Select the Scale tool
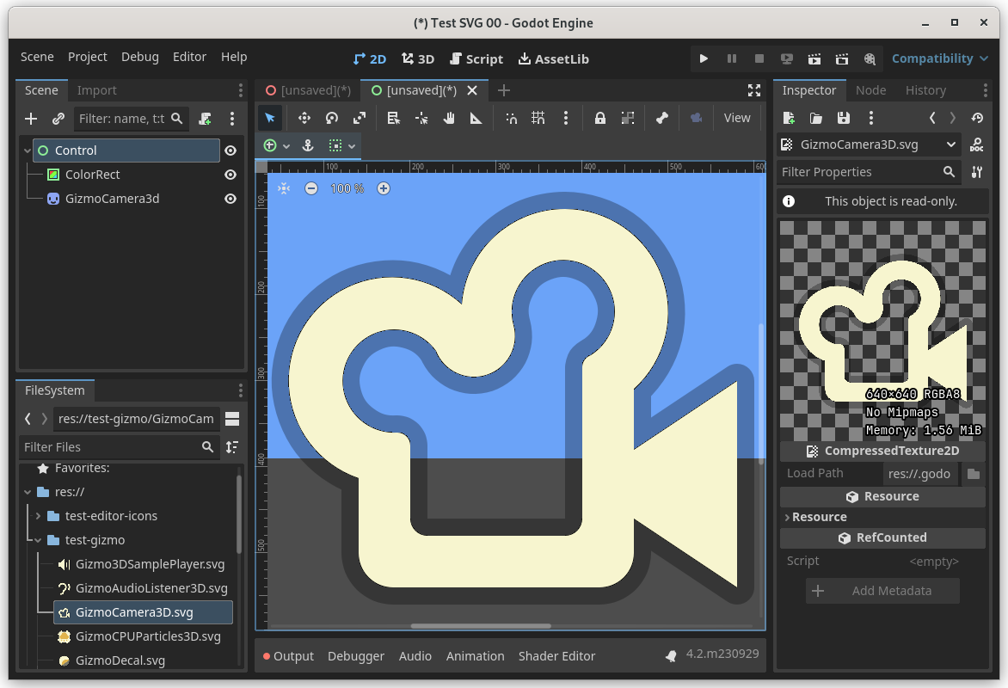Viewport: 1008px width, 688px height. coord(360,117)
